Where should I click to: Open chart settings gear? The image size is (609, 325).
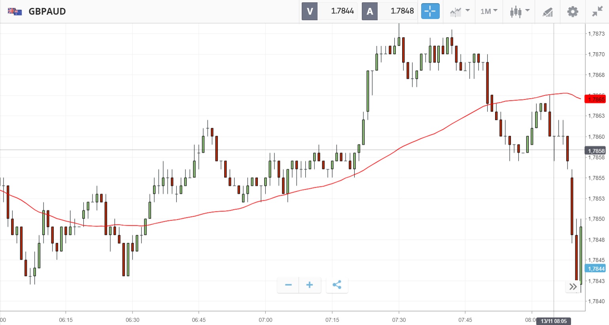coord(572,11)
